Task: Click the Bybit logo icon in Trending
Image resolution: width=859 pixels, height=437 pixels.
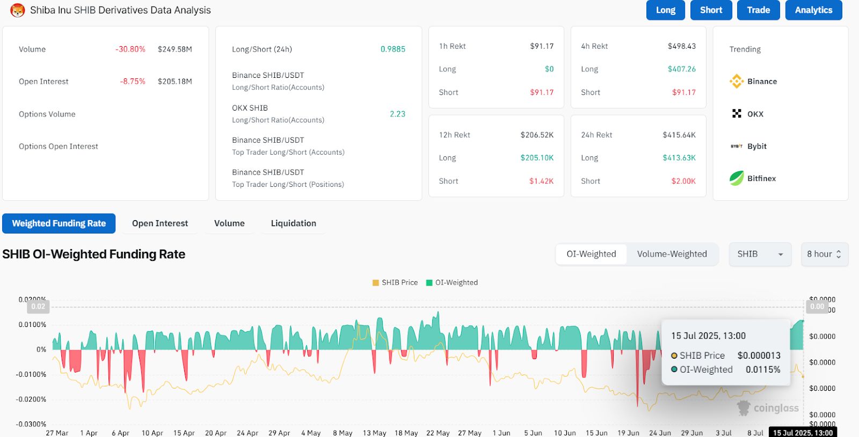Action: (737, 146)
